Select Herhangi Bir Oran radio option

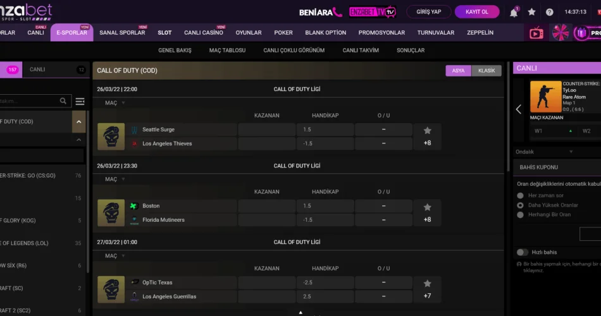(520, 215)
